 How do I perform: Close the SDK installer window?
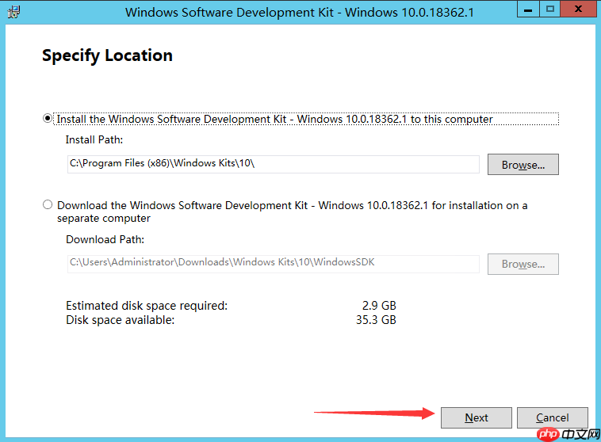(578, 10)
